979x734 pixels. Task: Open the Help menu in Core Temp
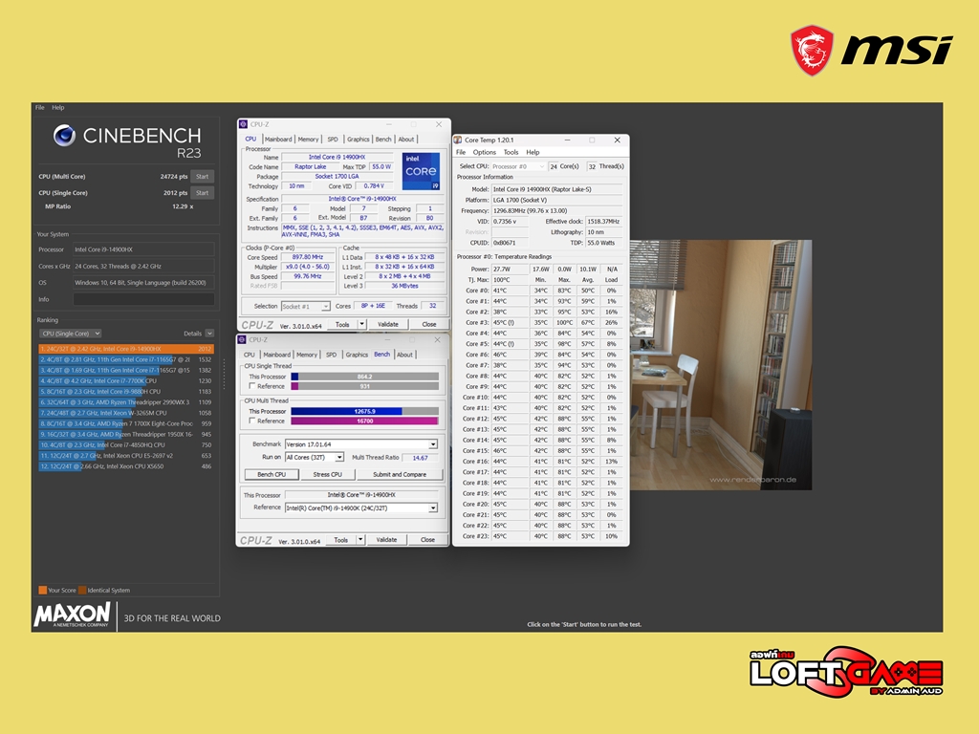[533, 152]
